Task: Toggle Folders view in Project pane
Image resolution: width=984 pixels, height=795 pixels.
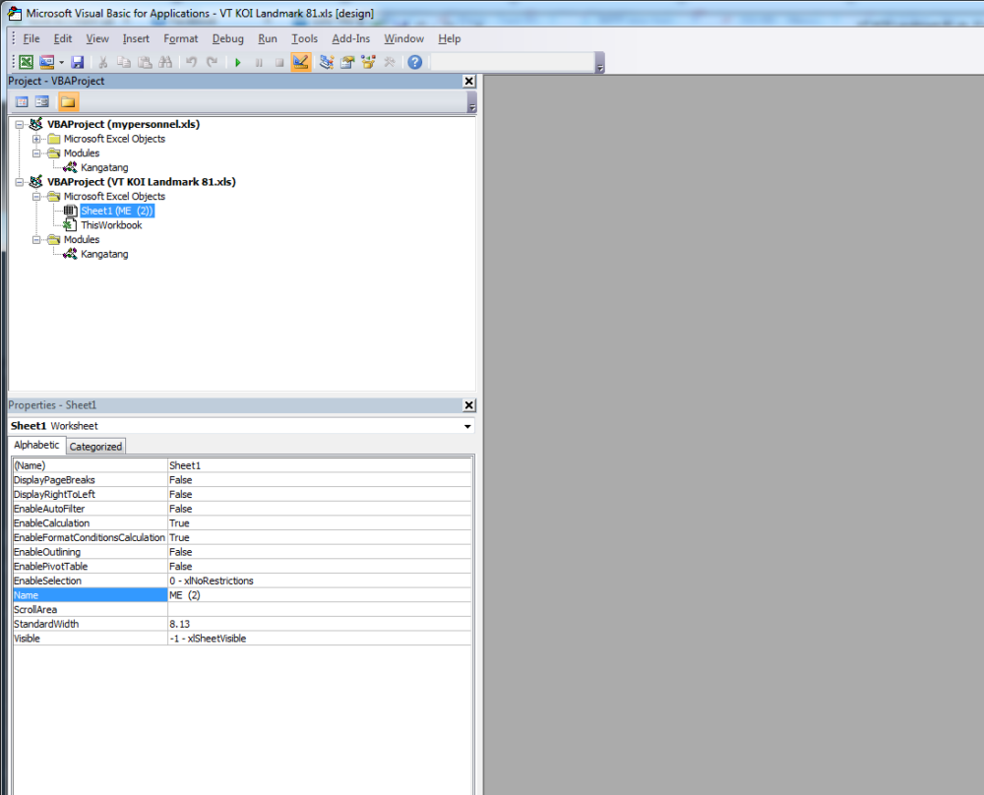Action: 68,101
